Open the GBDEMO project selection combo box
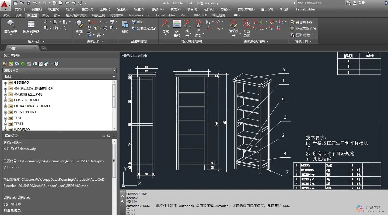This screenshot has height=215, width=388. [60, 71]
